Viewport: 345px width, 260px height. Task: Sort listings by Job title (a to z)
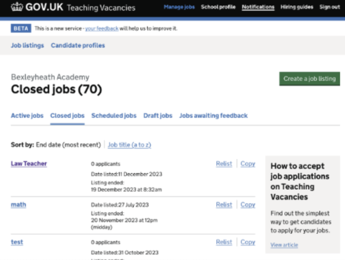tap(129, 145)
